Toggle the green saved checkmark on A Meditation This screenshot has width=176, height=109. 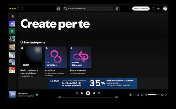pos(37,95)
